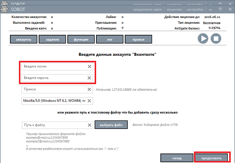Focus the Введите логин input field

pos(54,67)
